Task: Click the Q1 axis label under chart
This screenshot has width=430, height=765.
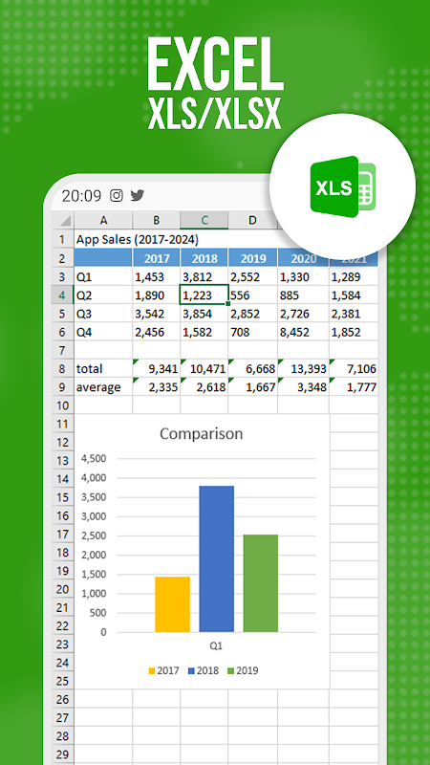Action: [216, 645]
